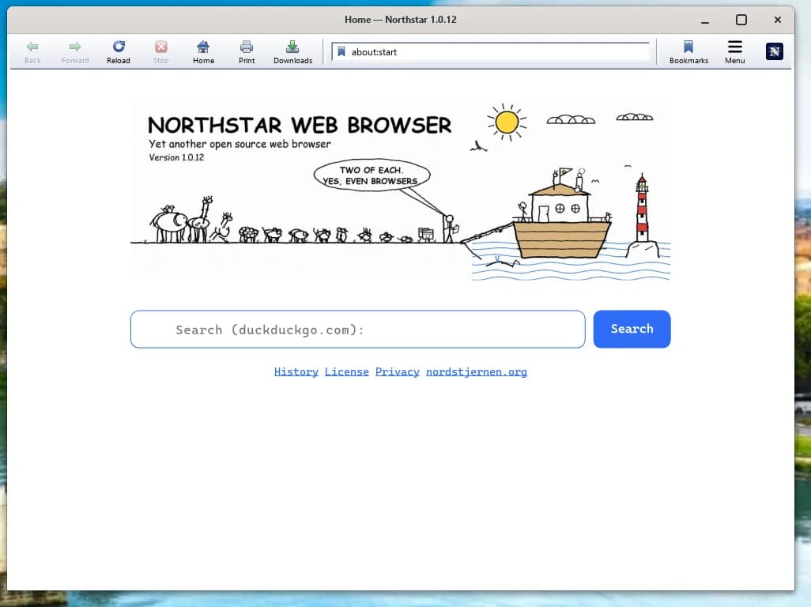Minimize the Northstar window

705,21
